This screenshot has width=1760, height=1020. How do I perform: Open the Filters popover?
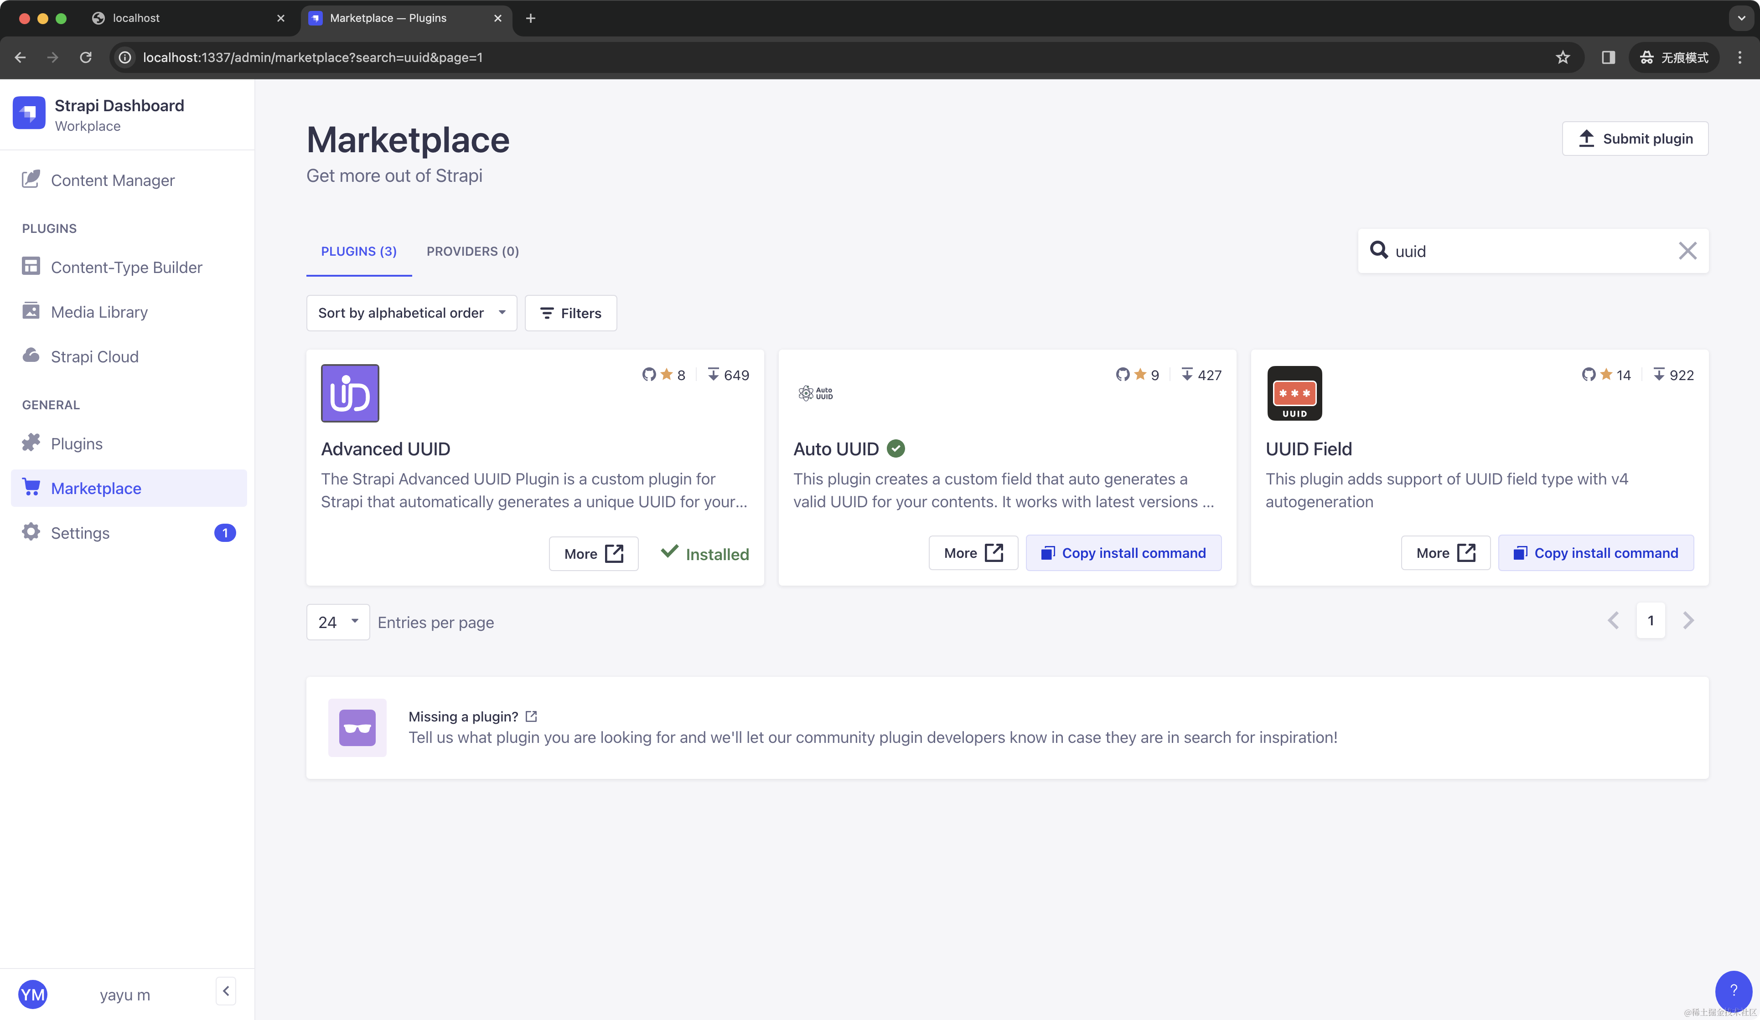570,313
